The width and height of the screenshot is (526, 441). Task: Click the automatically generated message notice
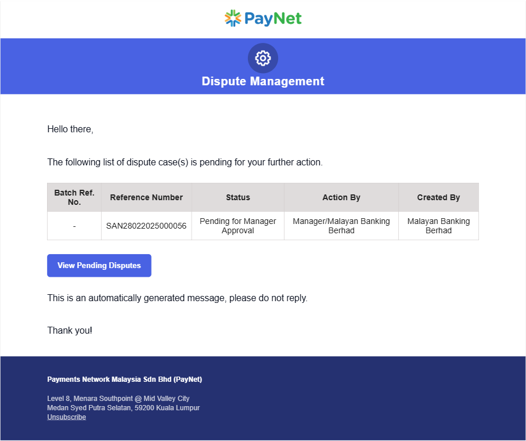[177, 298]
